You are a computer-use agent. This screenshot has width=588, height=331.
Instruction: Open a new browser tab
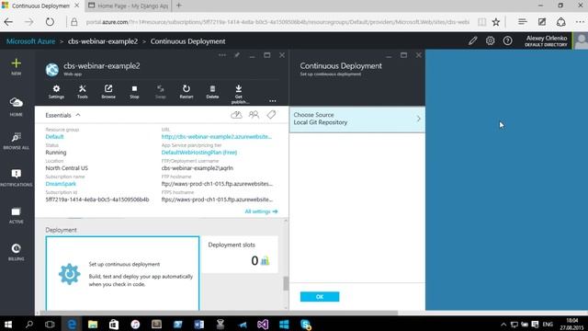tap(179, 6)
